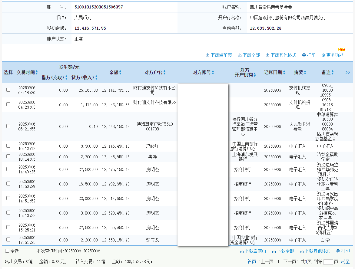
Task: Sort by 余额 column arrows
Action: point(120,73)
